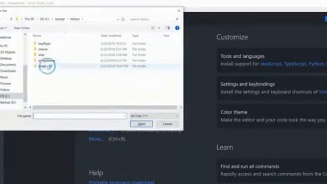
Task: Change the file list view icon
Action: pos(153,28)
